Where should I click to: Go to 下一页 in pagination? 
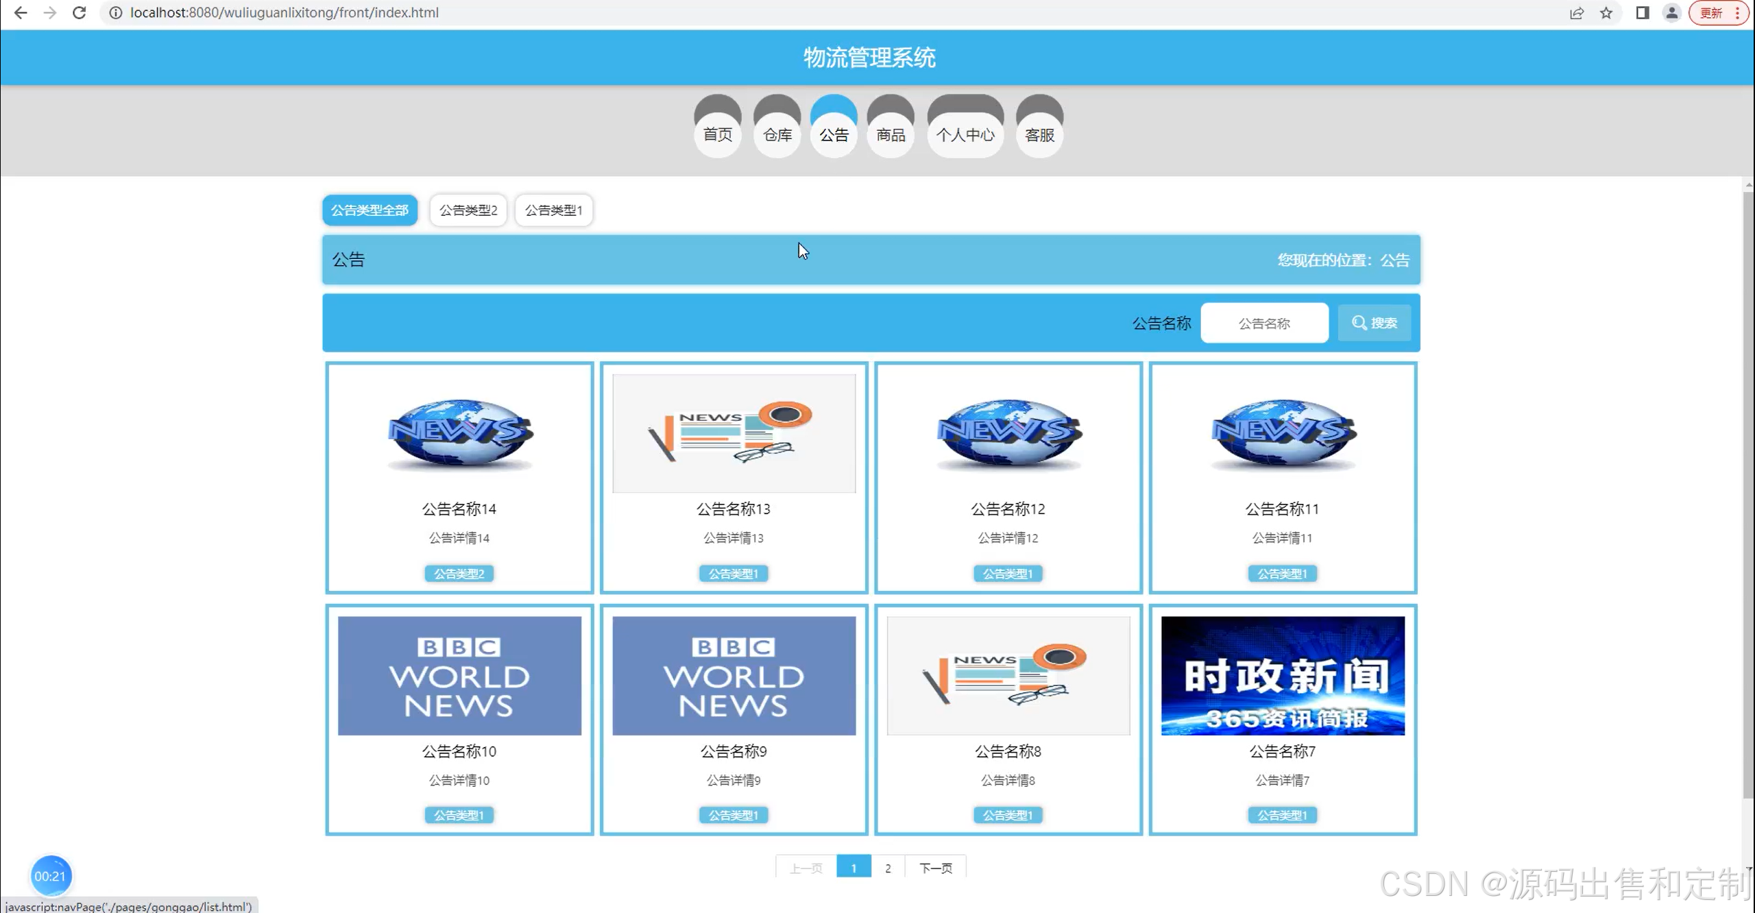pyautogui.click(x=935, y=868)
